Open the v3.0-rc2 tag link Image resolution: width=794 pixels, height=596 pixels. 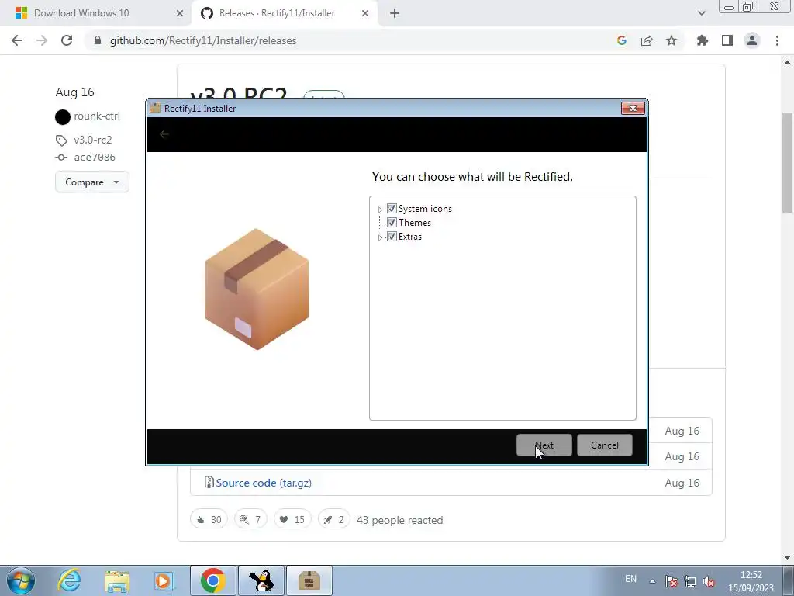click(93, 140)
